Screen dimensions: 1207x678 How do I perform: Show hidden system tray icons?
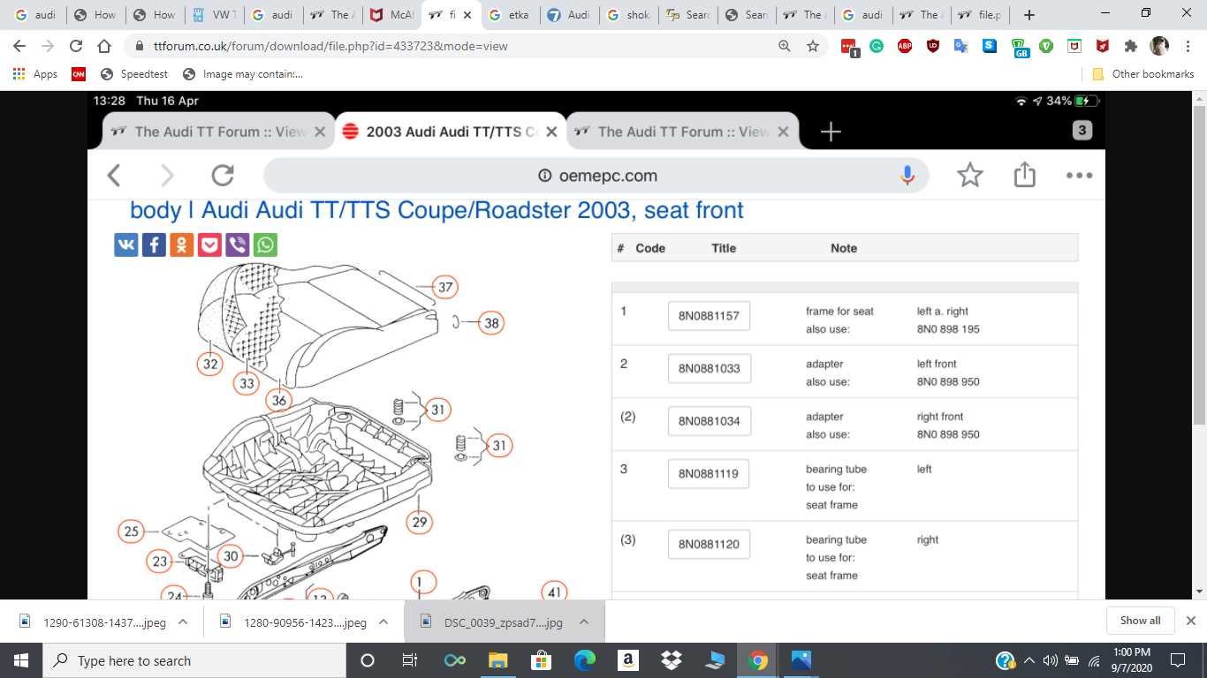pyautogui.click(x=1029, y=660)
